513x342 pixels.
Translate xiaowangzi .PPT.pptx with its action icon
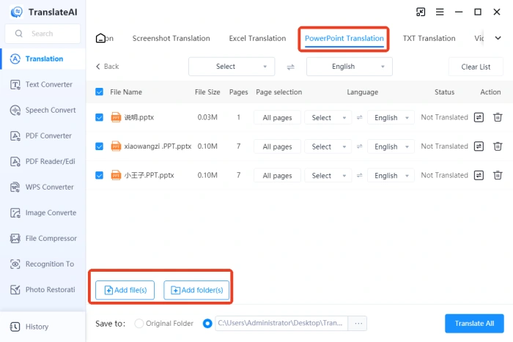tap(479, 146)
